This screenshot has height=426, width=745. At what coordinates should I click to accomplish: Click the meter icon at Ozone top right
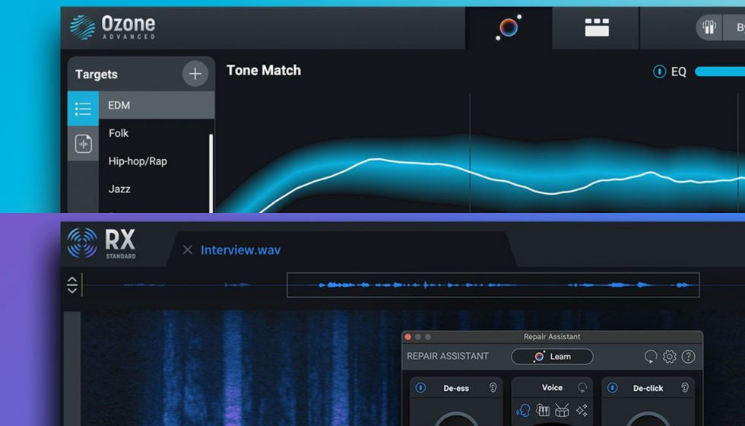click(x=709, y=27)
